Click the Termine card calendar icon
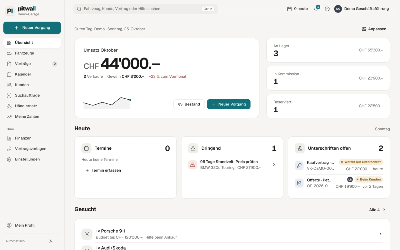Screen dimensions: 400x250 (x=86, y=148)
